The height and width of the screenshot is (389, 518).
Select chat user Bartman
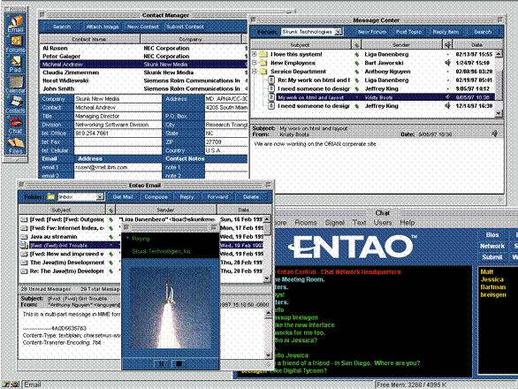click(x=493, y=286)
